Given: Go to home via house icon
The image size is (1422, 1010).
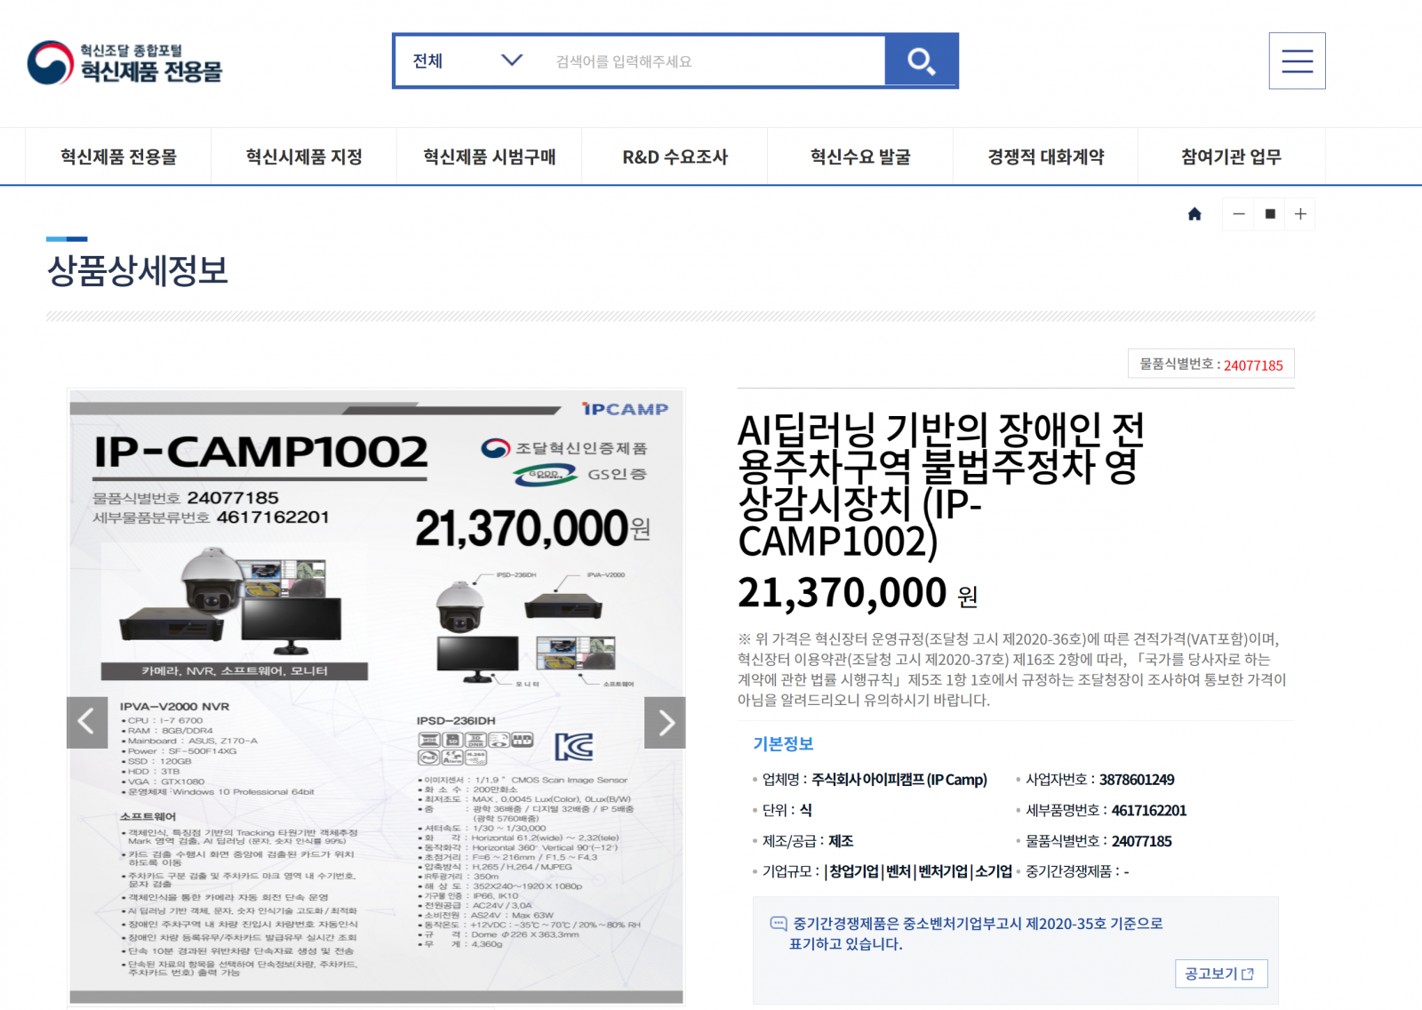Looking at the screenshot, I should click(x=1194, y=214).
